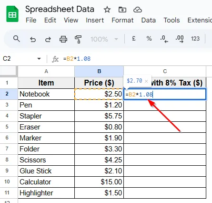
Task: Click the undo arrow icon
Action: click(x=33, y=39)
